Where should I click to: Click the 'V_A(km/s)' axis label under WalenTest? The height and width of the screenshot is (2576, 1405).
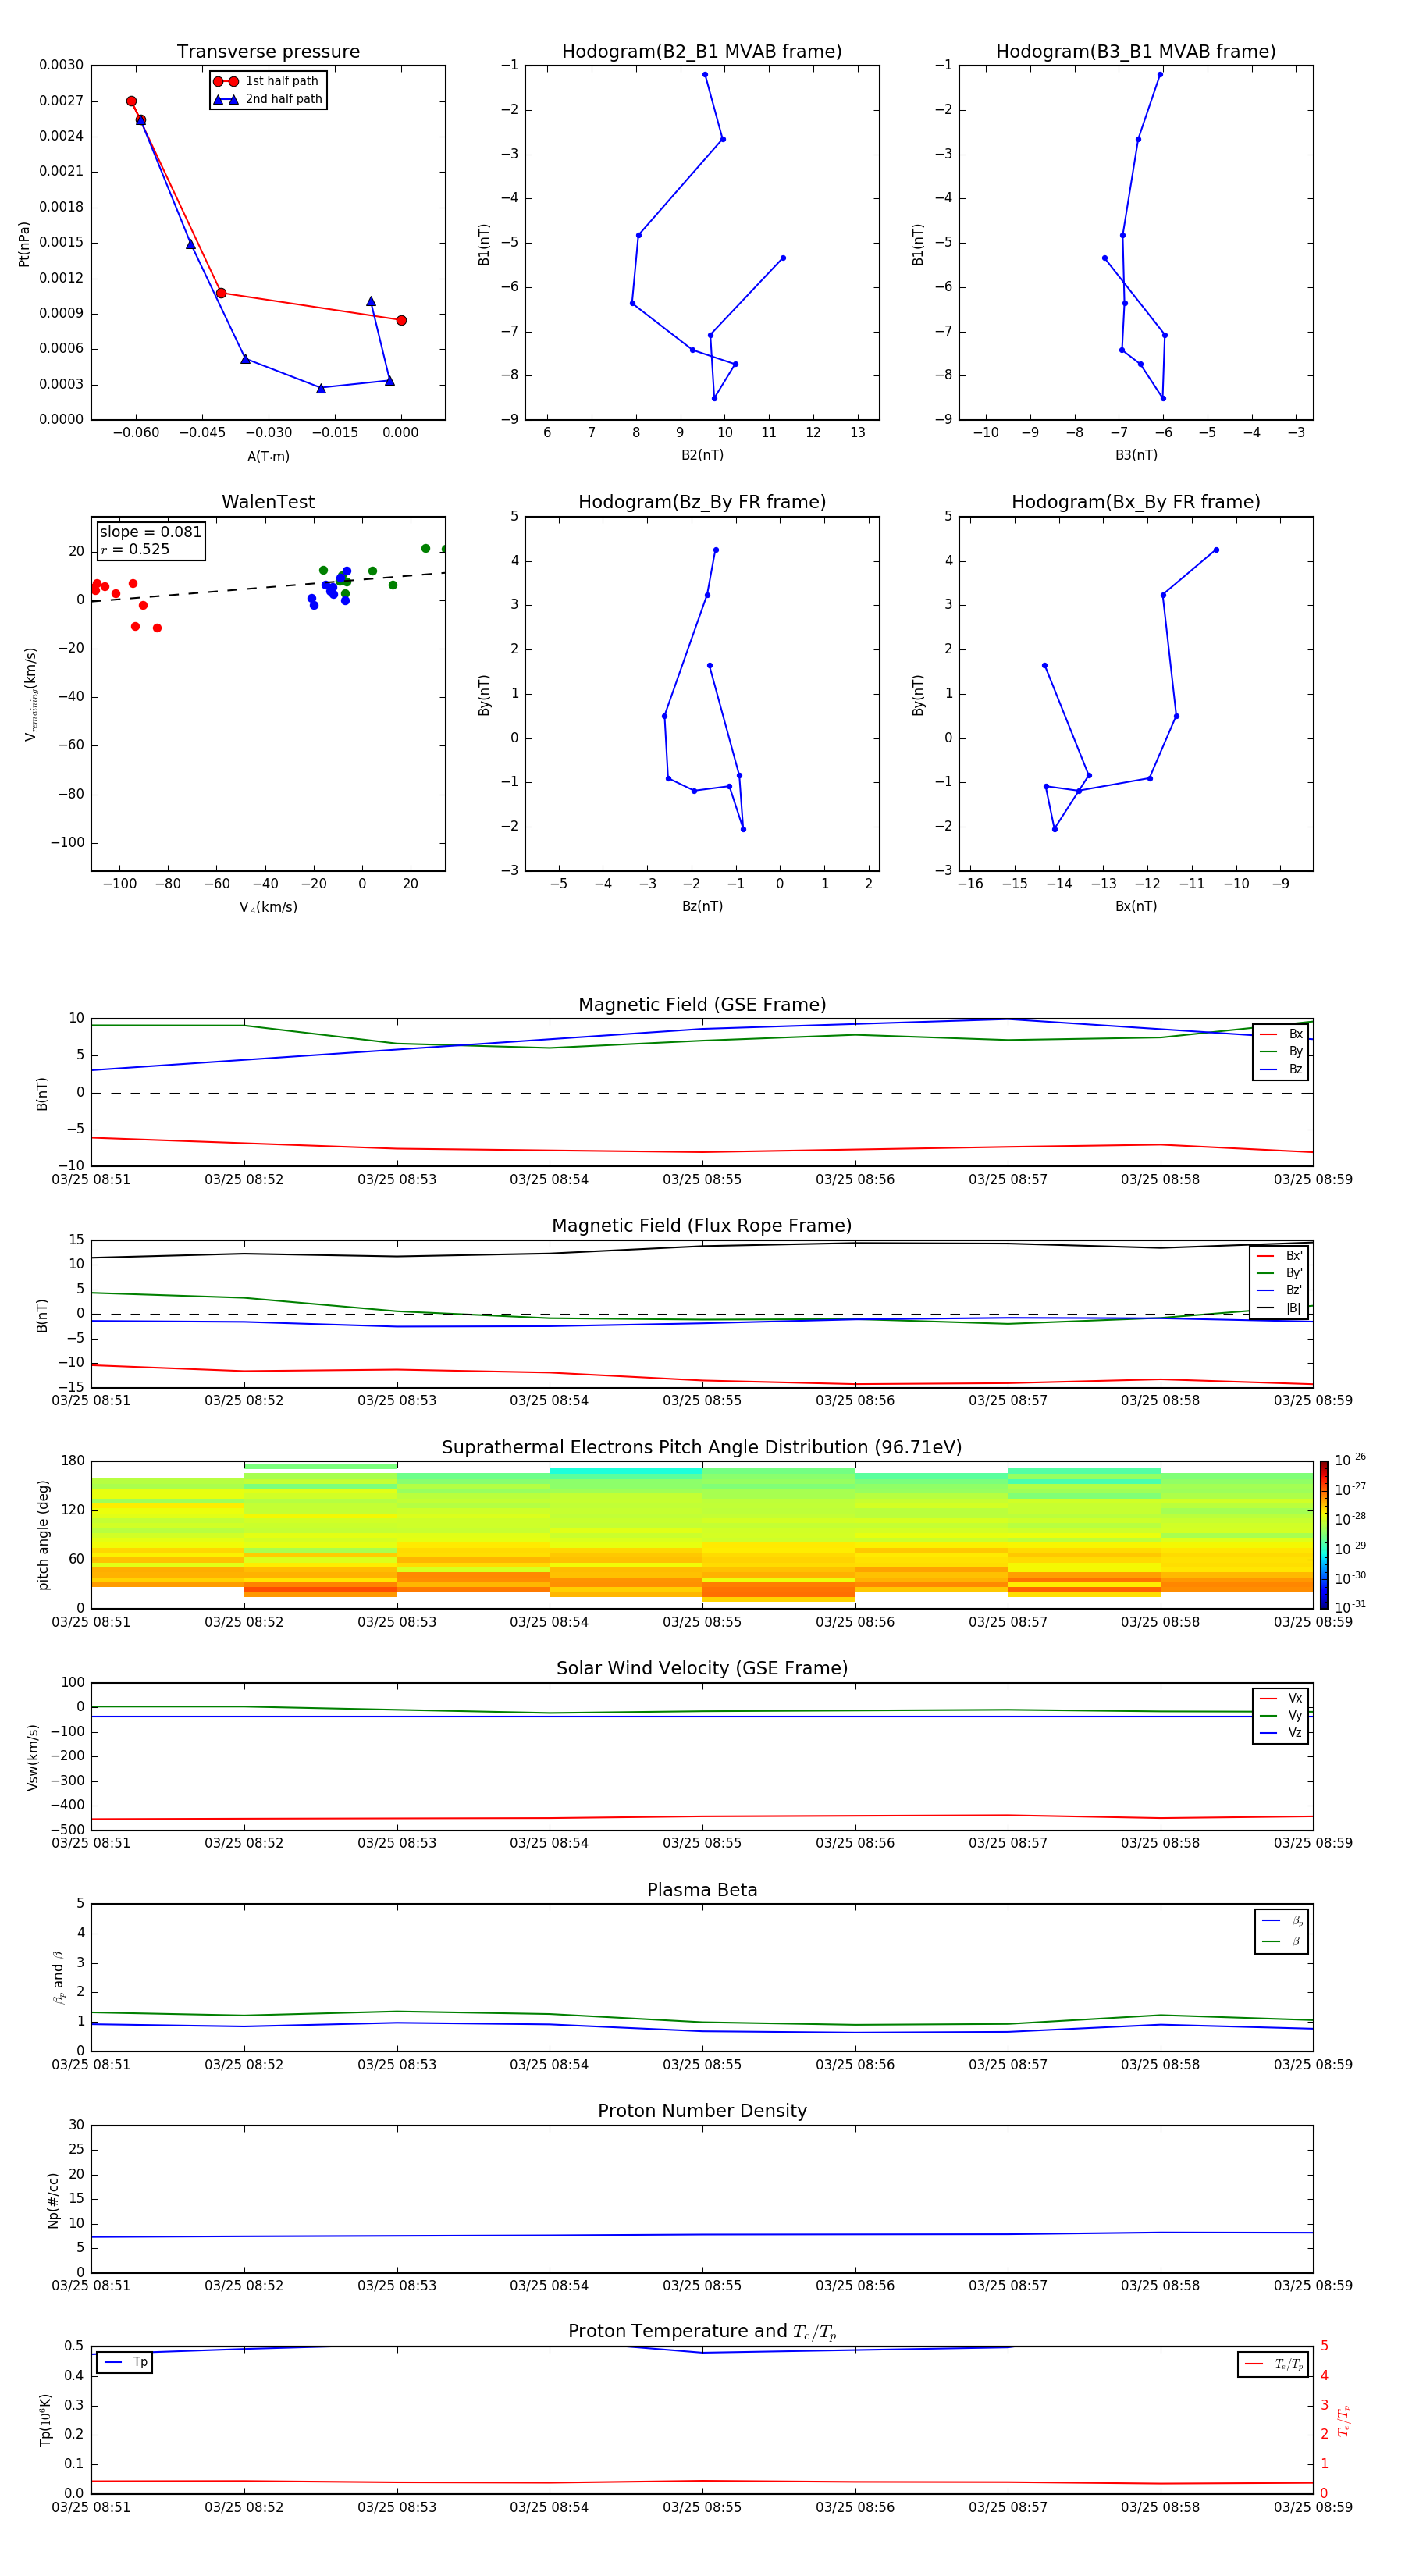268,907
